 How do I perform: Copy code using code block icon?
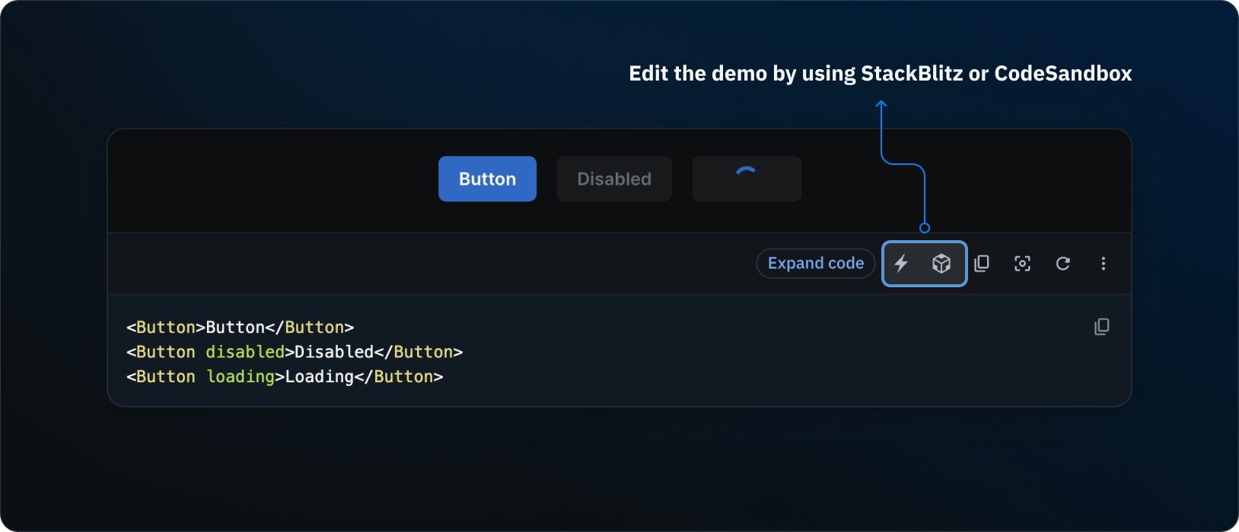(1101, 327)
